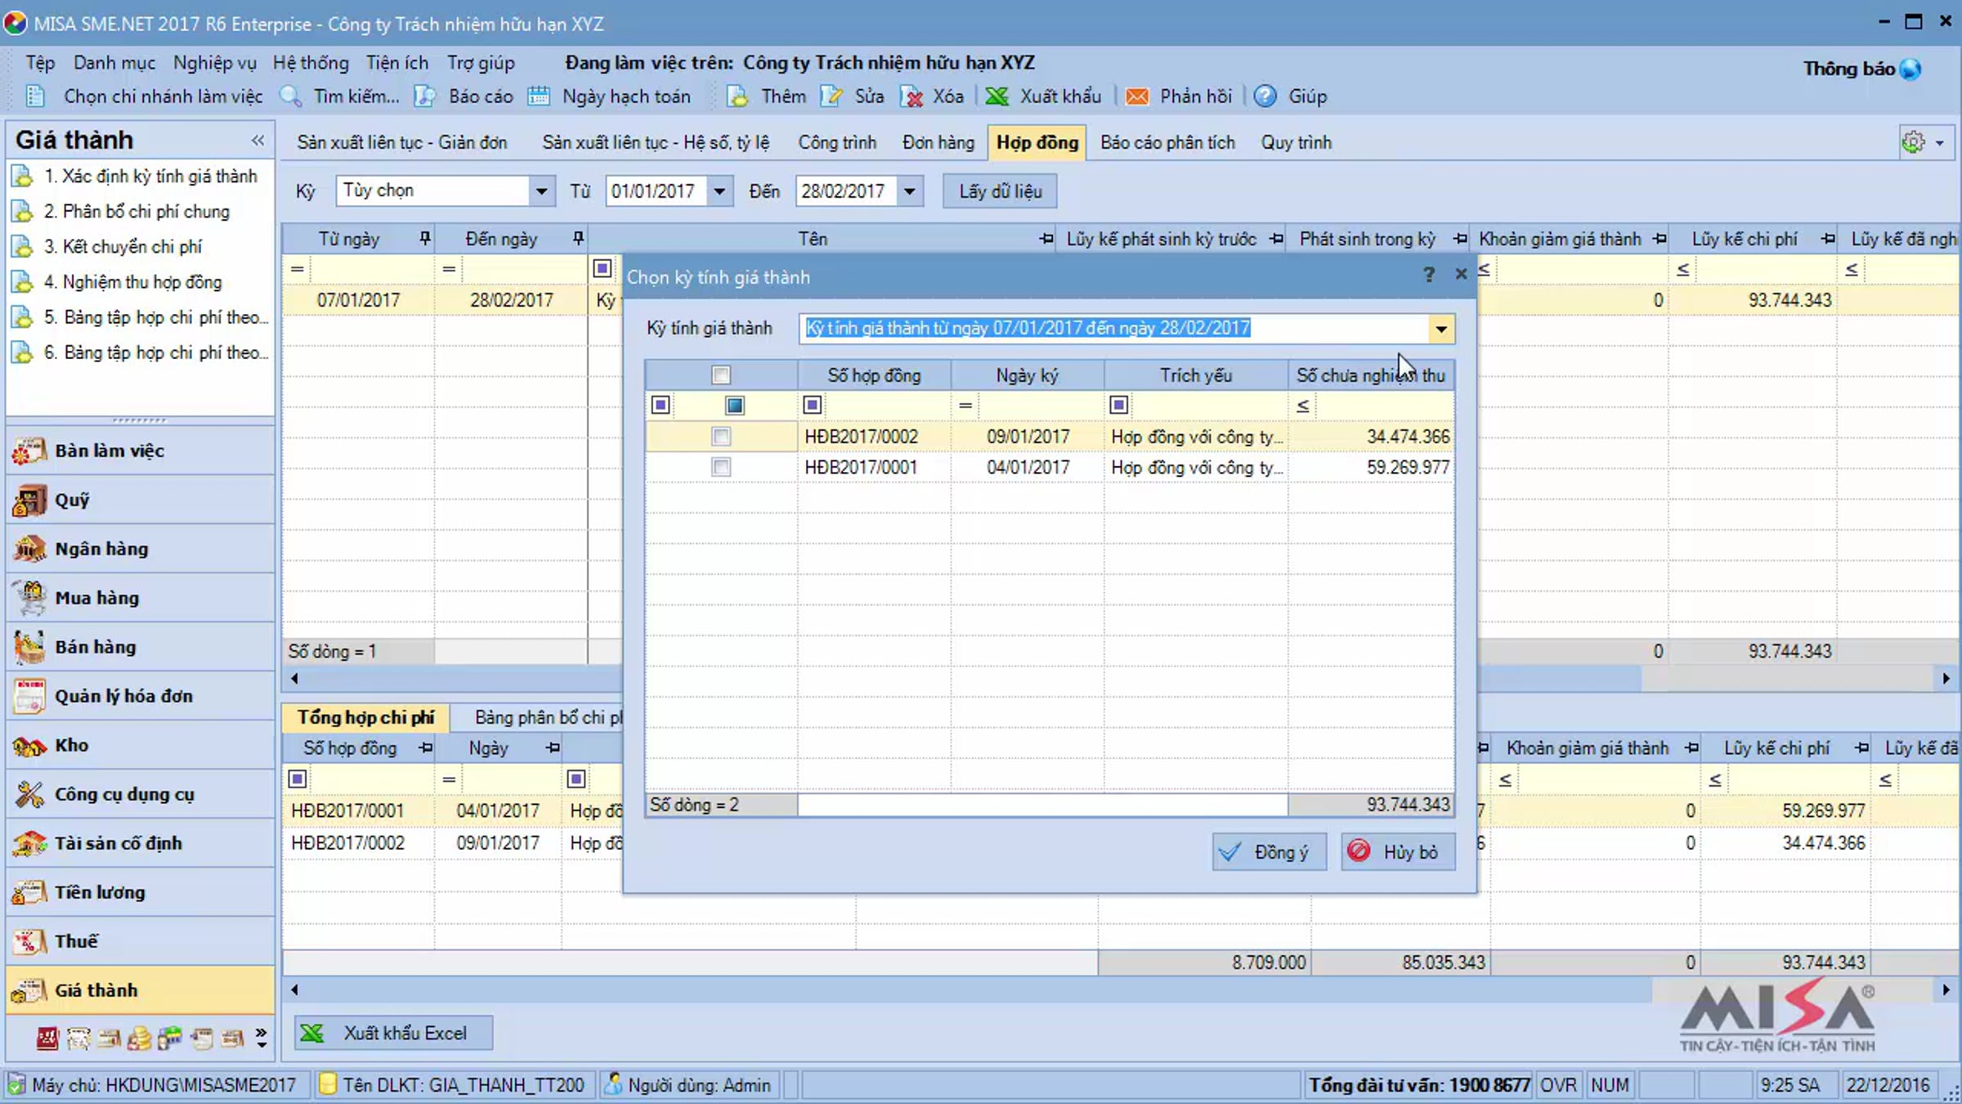Open the Kỳ Tùy chọn dropdown

540,191
